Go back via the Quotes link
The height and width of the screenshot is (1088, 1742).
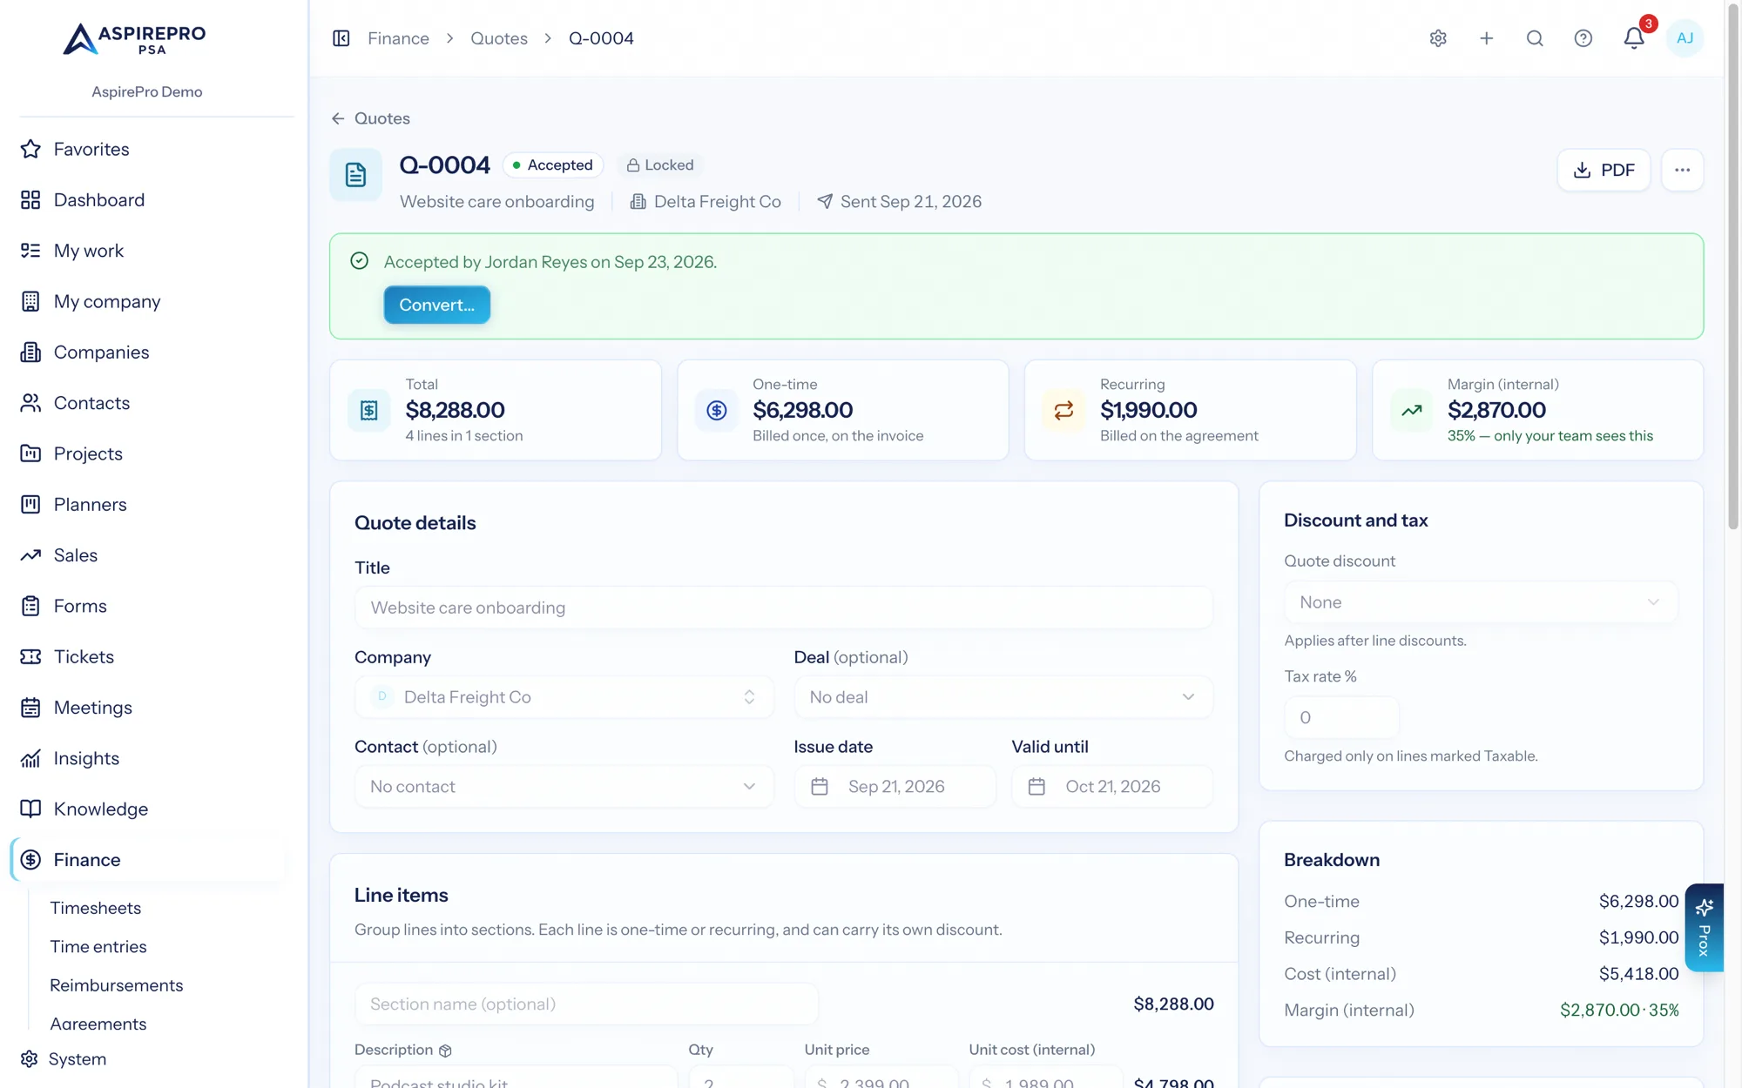click(x=370, y=118)
